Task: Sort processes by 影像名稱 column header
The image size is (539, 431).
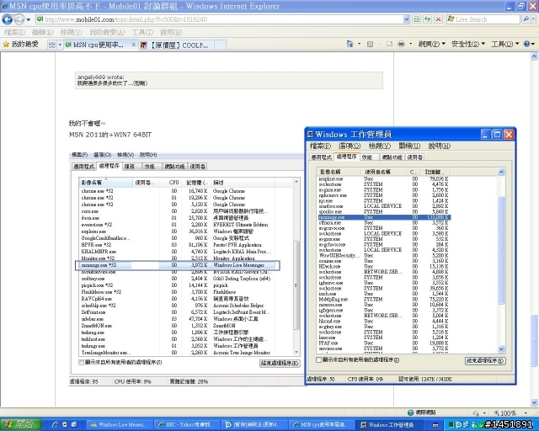Action: point(339,172)
